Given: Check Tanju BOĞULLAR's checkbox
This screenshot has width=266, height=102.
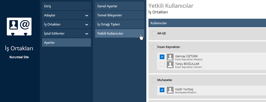Looking at the screenshot, I should coord(162,64).
